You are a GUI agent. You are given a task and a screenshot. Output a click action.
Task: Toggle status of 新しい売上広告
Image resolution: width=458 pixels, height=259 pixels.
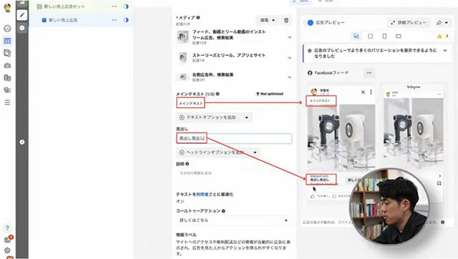tap(126, 20)
